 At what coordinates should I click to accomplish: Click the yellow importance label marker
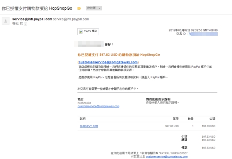(79, 8)
